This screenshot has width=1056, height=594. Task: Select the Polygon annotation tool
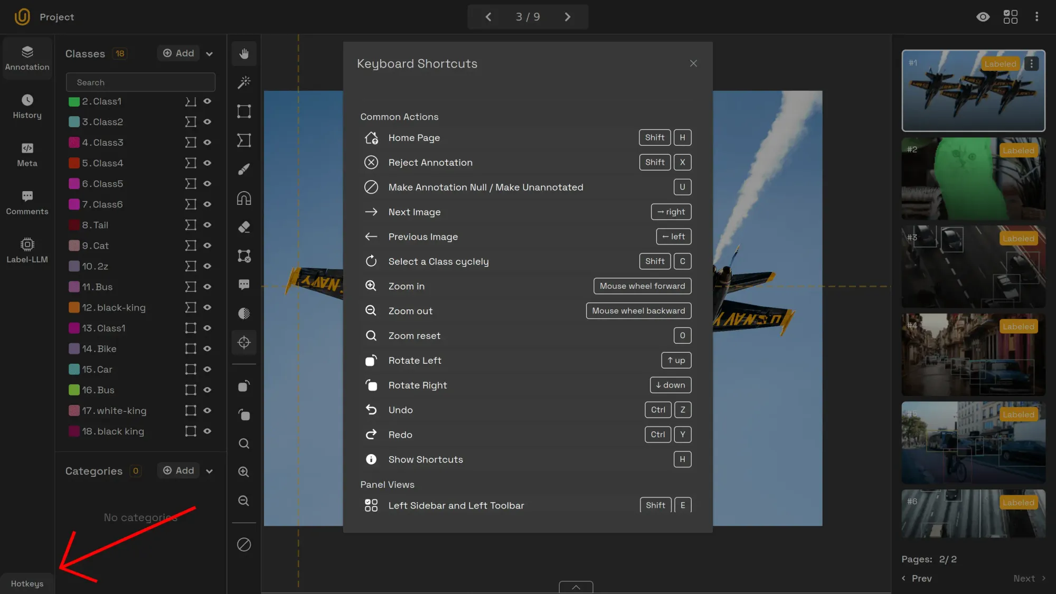point(244,140)
